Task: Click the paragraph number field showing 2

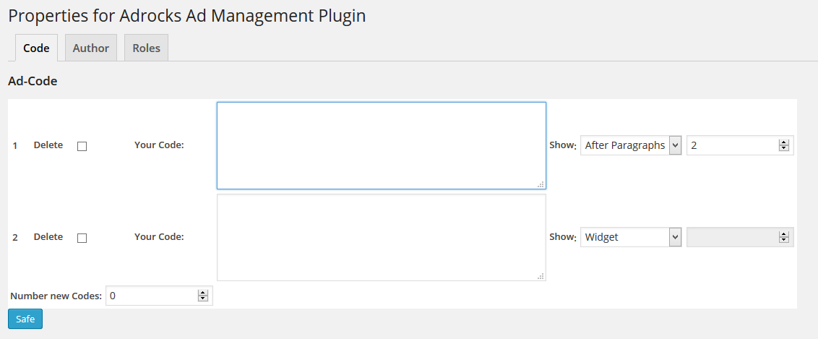Action: pyautogui.click(x=740, y=145)
